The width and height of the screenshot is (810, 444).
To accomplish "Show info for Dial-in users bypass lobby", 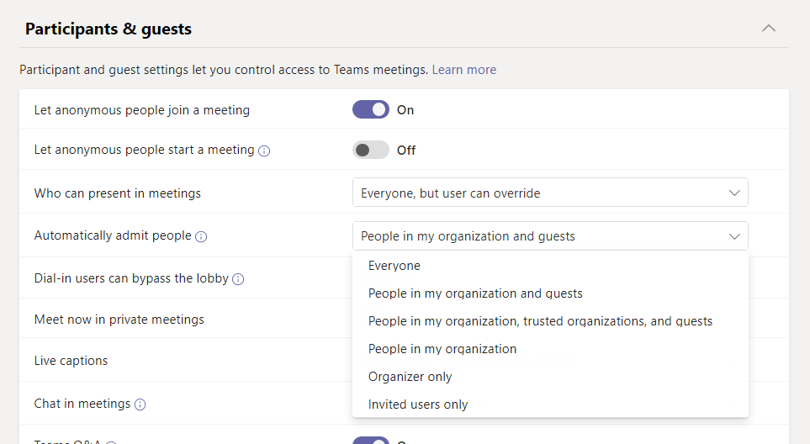I will tap(238, 279).
